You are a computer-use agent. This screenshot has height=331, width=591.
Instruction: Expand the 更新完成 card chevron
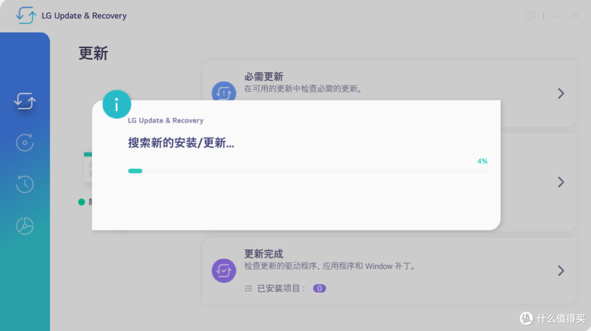tap(561, 271)
